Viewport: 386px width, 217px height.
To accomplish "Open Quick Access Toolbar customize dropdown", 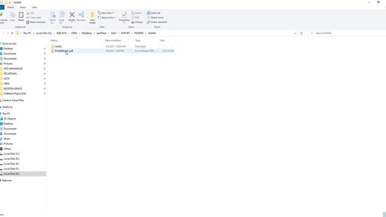I will tap(10, 2).
